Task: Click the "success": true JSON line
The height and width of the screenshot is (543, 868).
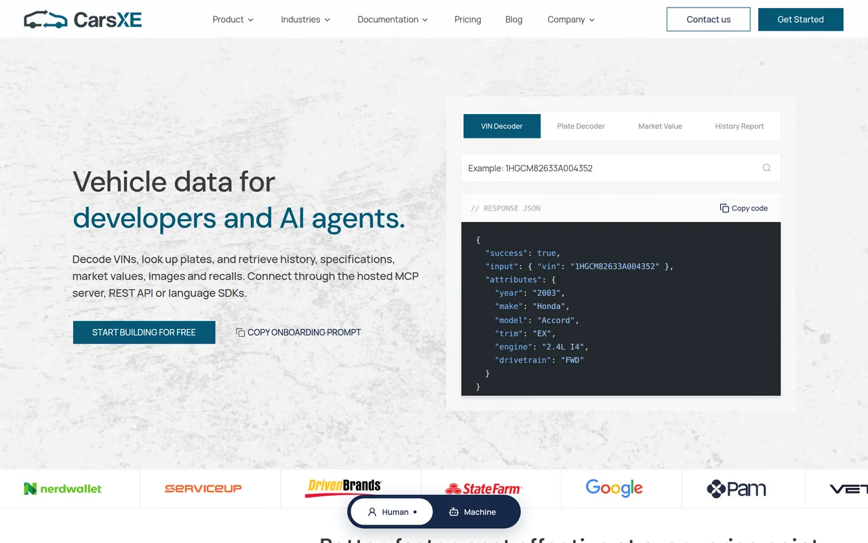Action: [523, 253]
